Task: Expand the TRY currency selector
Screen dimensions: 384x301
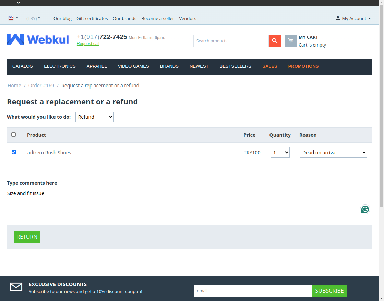Action: [x=33, y=18]
